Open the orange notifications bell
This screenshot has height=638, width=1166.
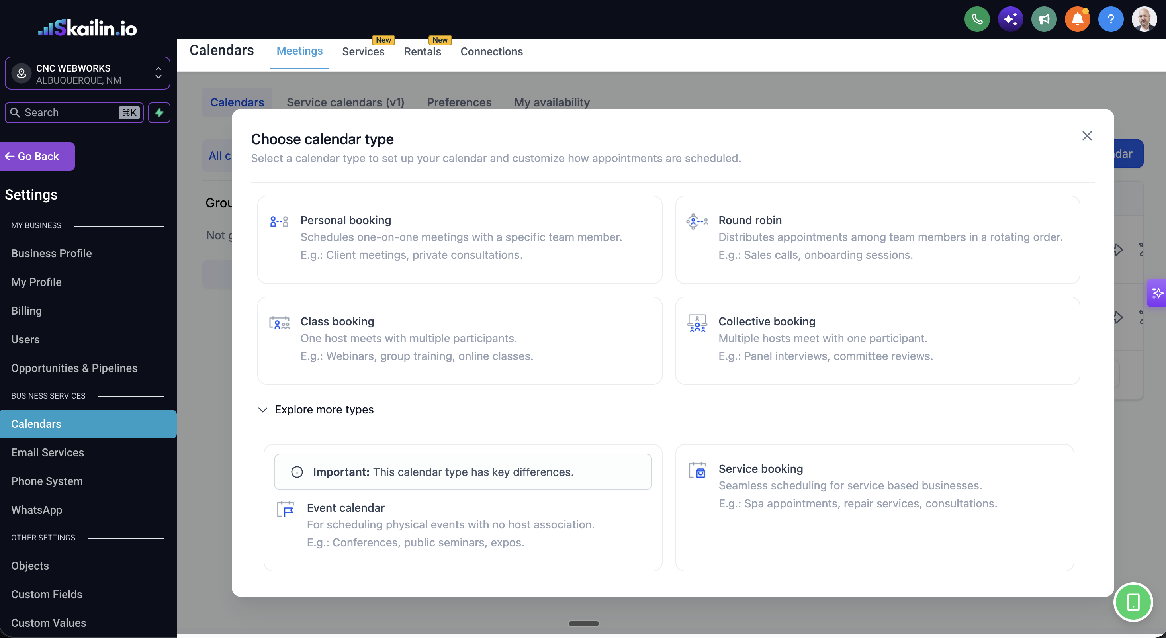[1077, 19]
